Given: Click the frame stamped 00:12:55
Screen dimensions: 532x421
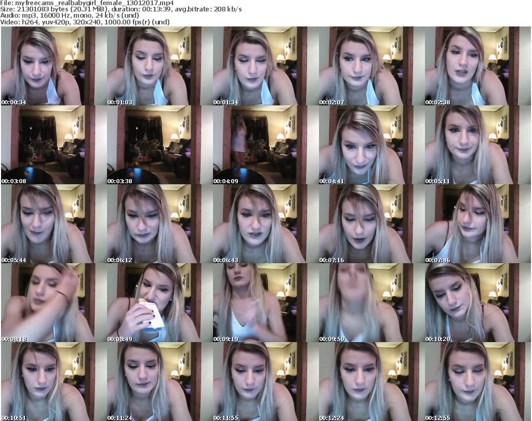Looking at the screenshot, I should pyautogui.click(x=477, y=382).
